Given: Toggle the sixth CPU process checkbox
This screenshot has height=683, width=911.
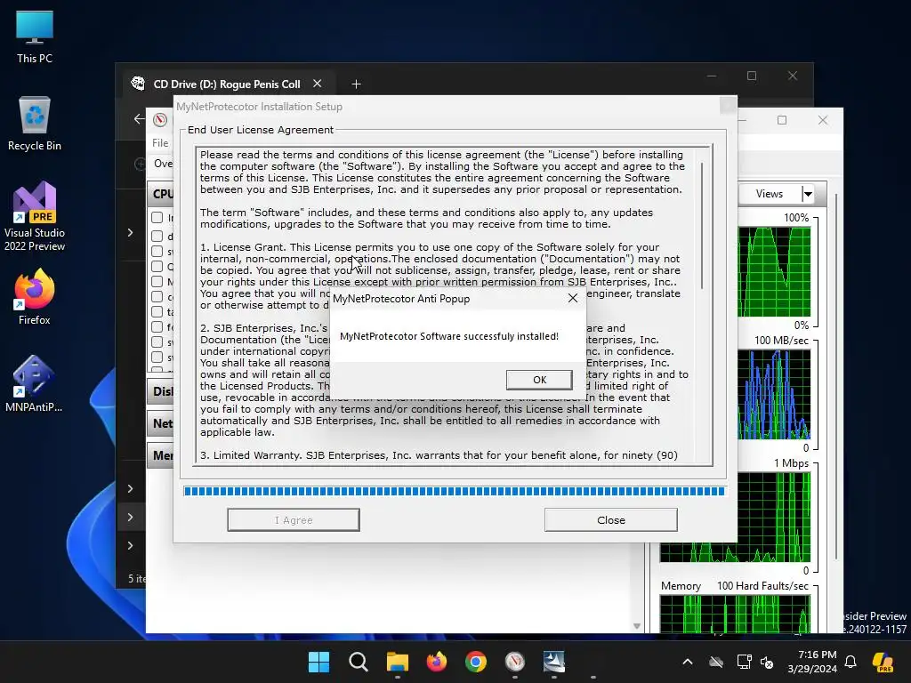Looking at the screenshot, I should (157, 296).
